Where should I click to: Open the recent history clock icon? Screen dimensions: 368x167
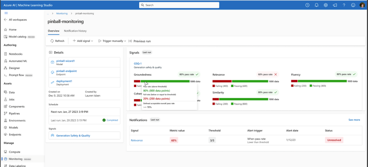[307, 5]
